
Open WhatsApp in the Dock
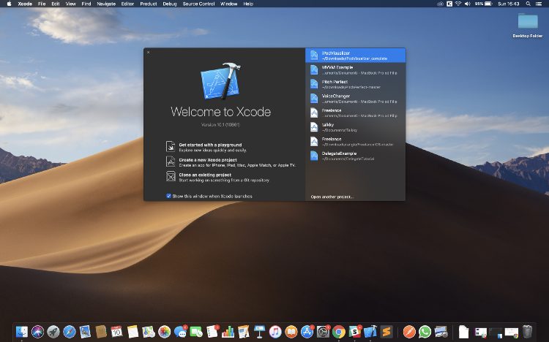tap(425, 332)
